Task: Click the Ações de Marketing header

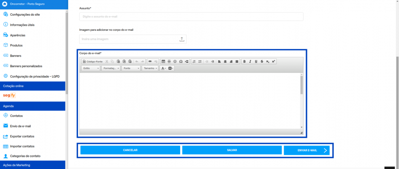Action: [32, 165]
